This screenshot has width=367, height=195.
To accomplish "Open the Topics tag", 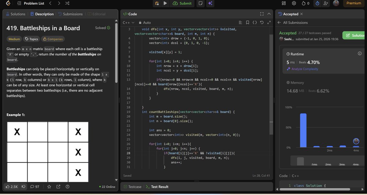I will [x=32, y=39].
